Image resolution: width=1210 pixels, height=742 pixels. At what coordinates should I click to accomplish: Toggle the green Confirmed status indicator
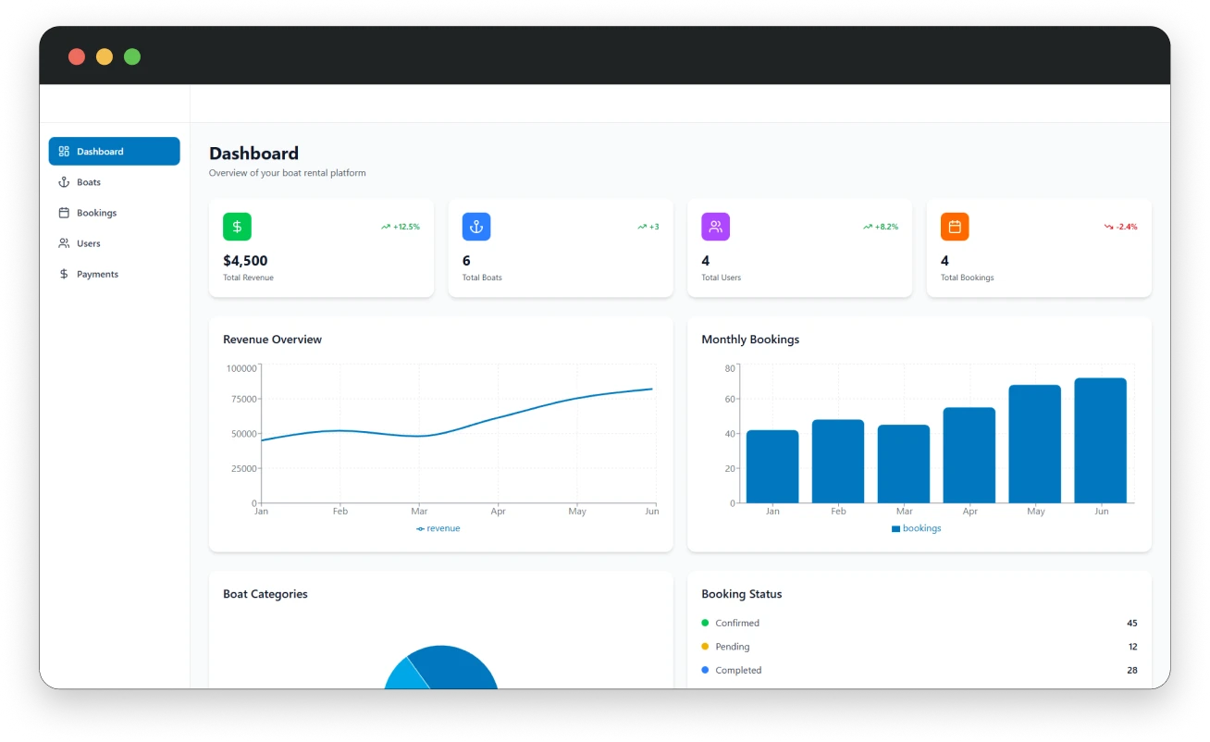[706, 623]
